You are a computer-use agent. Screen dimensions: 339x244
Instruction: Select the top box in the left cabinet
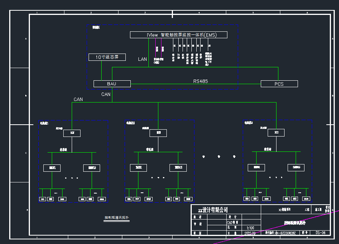[x=72, y=133]
